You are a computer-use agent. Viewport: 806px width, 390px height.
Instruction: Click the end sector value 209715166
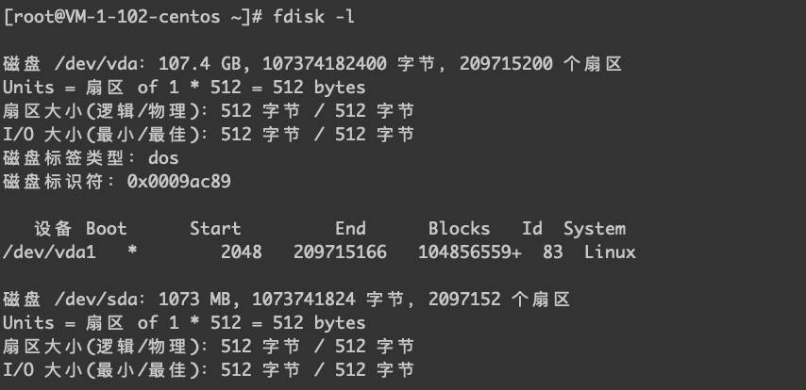click(340, 252)
